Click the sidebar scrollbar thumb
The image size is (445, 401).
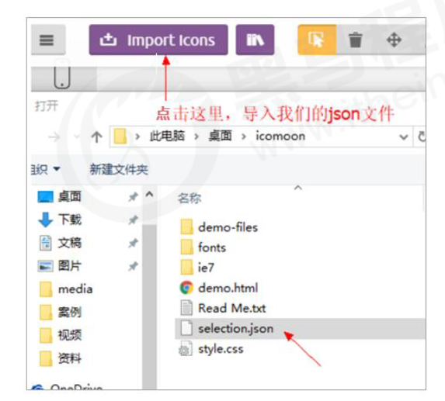click(x=149, y=307)
